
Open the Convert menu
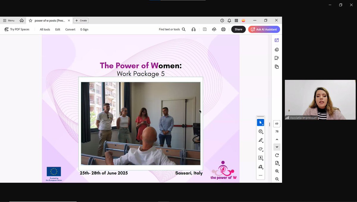pyautogui.click(x=70, y=29)
